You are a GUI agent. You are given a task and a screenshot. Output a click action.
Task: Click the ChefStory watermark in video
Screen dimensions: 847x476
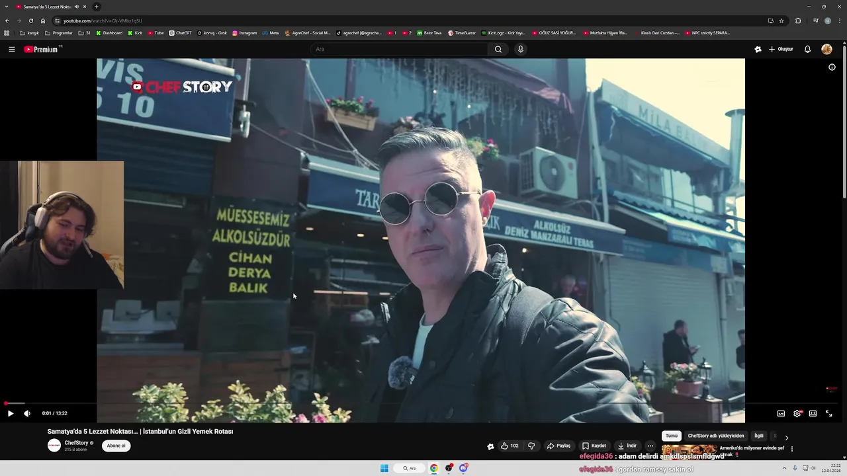182,87
